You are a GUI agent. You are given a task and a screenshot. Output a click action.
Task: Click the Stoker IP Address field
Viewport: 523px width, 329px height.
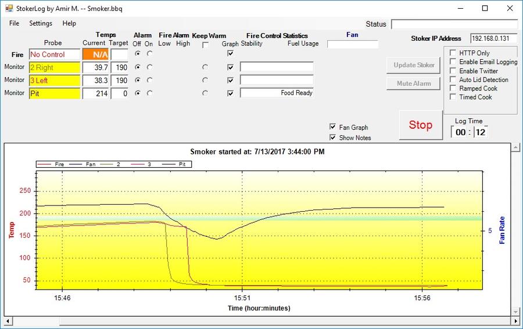click(493, 38)
